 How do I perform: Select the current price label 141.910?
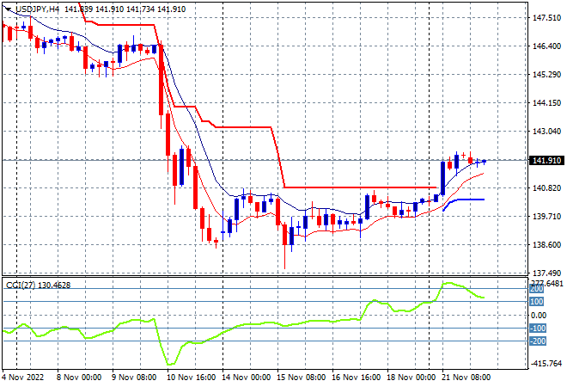pyautogui.click(x=546, y=160)
